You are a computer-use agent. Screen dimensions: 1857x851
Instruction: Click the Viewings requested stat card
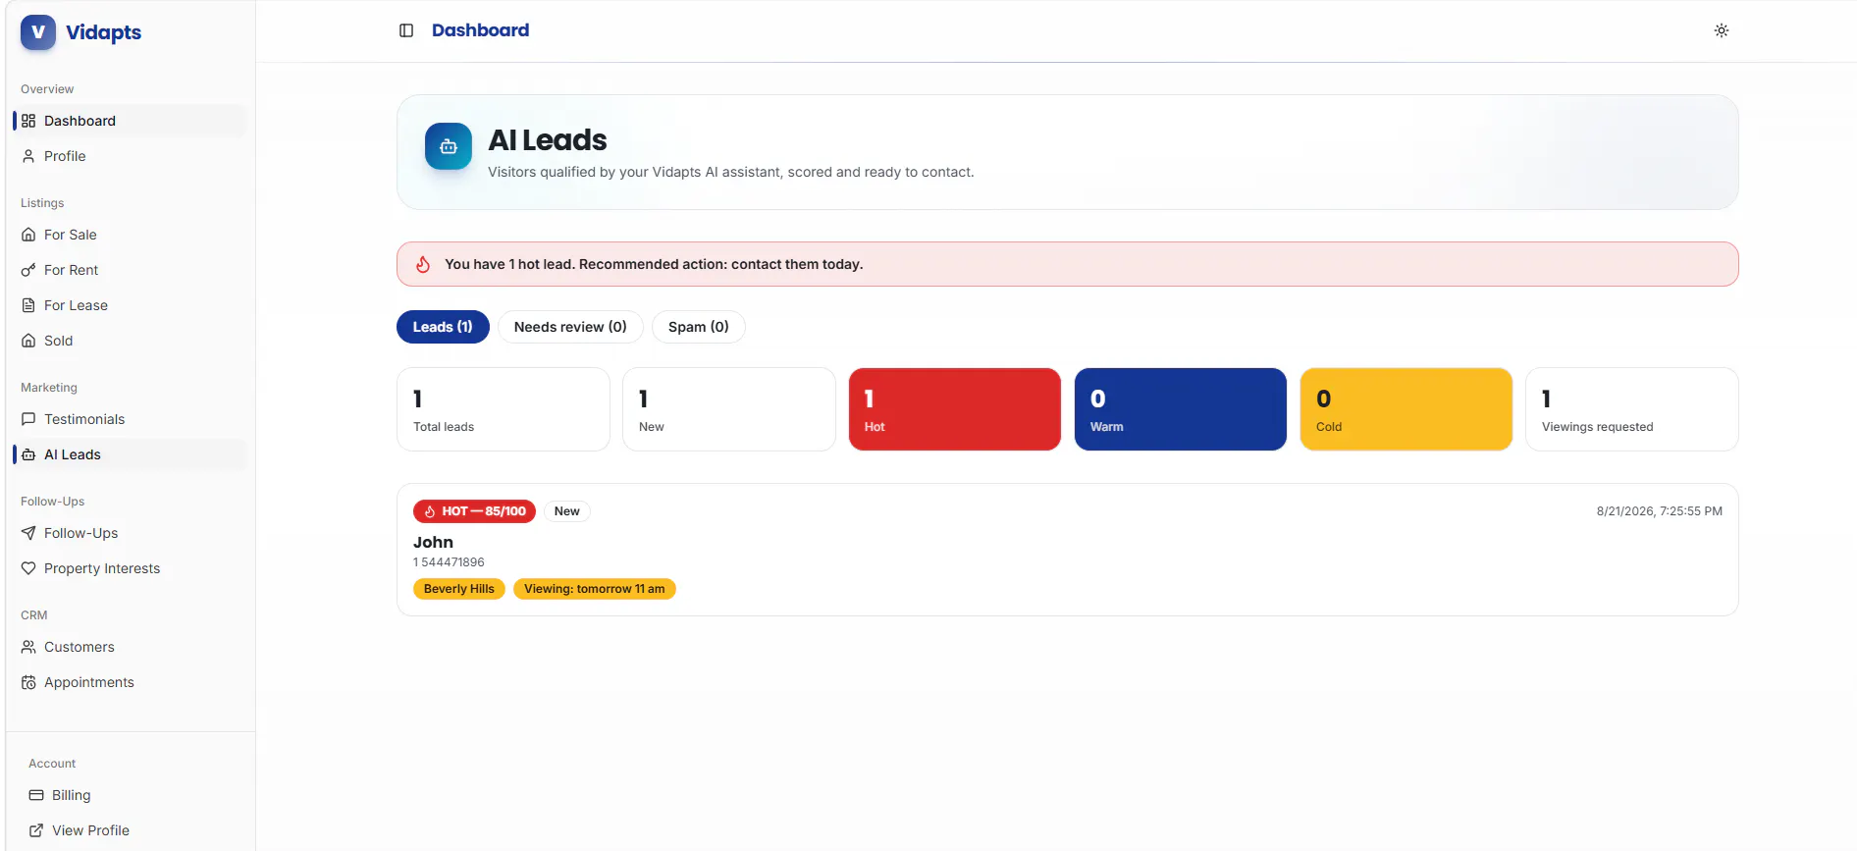(x=1632, y=409)
